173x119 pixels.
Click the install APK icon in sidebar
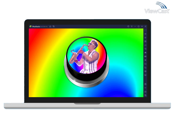point(145,53)
